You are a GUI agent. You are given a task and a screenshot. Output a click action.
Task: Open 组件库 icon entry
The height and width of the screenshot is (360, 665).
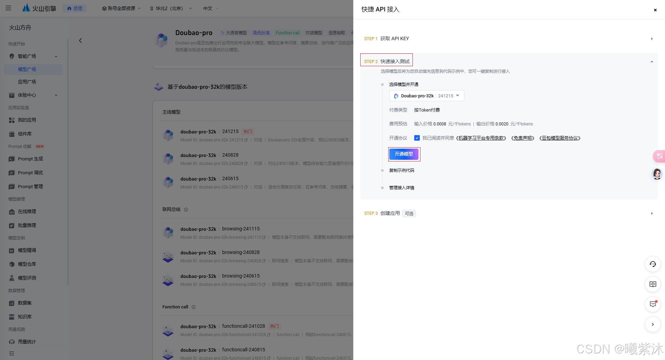tap(11, 134)
